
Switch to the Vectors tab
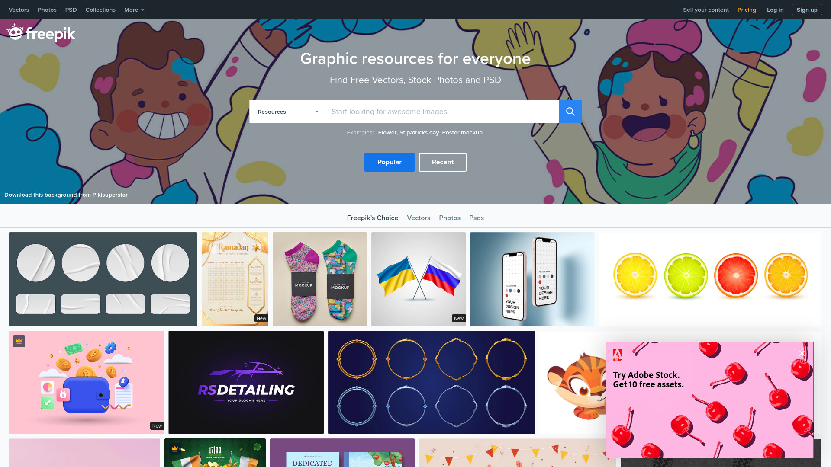pos(419,218)
